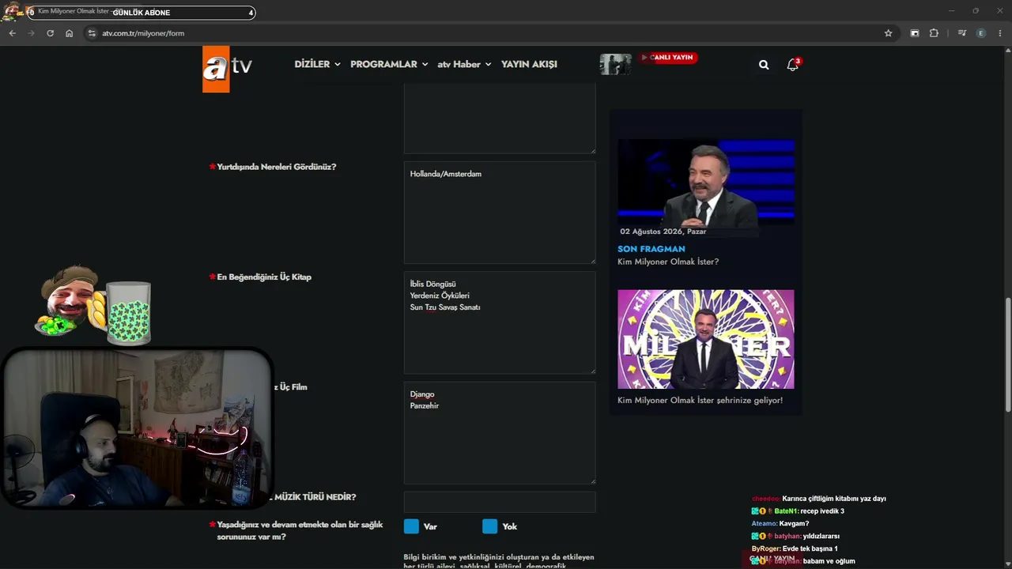Viewport: 1012px width, 569px height.
Task: Select the Yok checkbox for health problem
Action: coord(490,526)
